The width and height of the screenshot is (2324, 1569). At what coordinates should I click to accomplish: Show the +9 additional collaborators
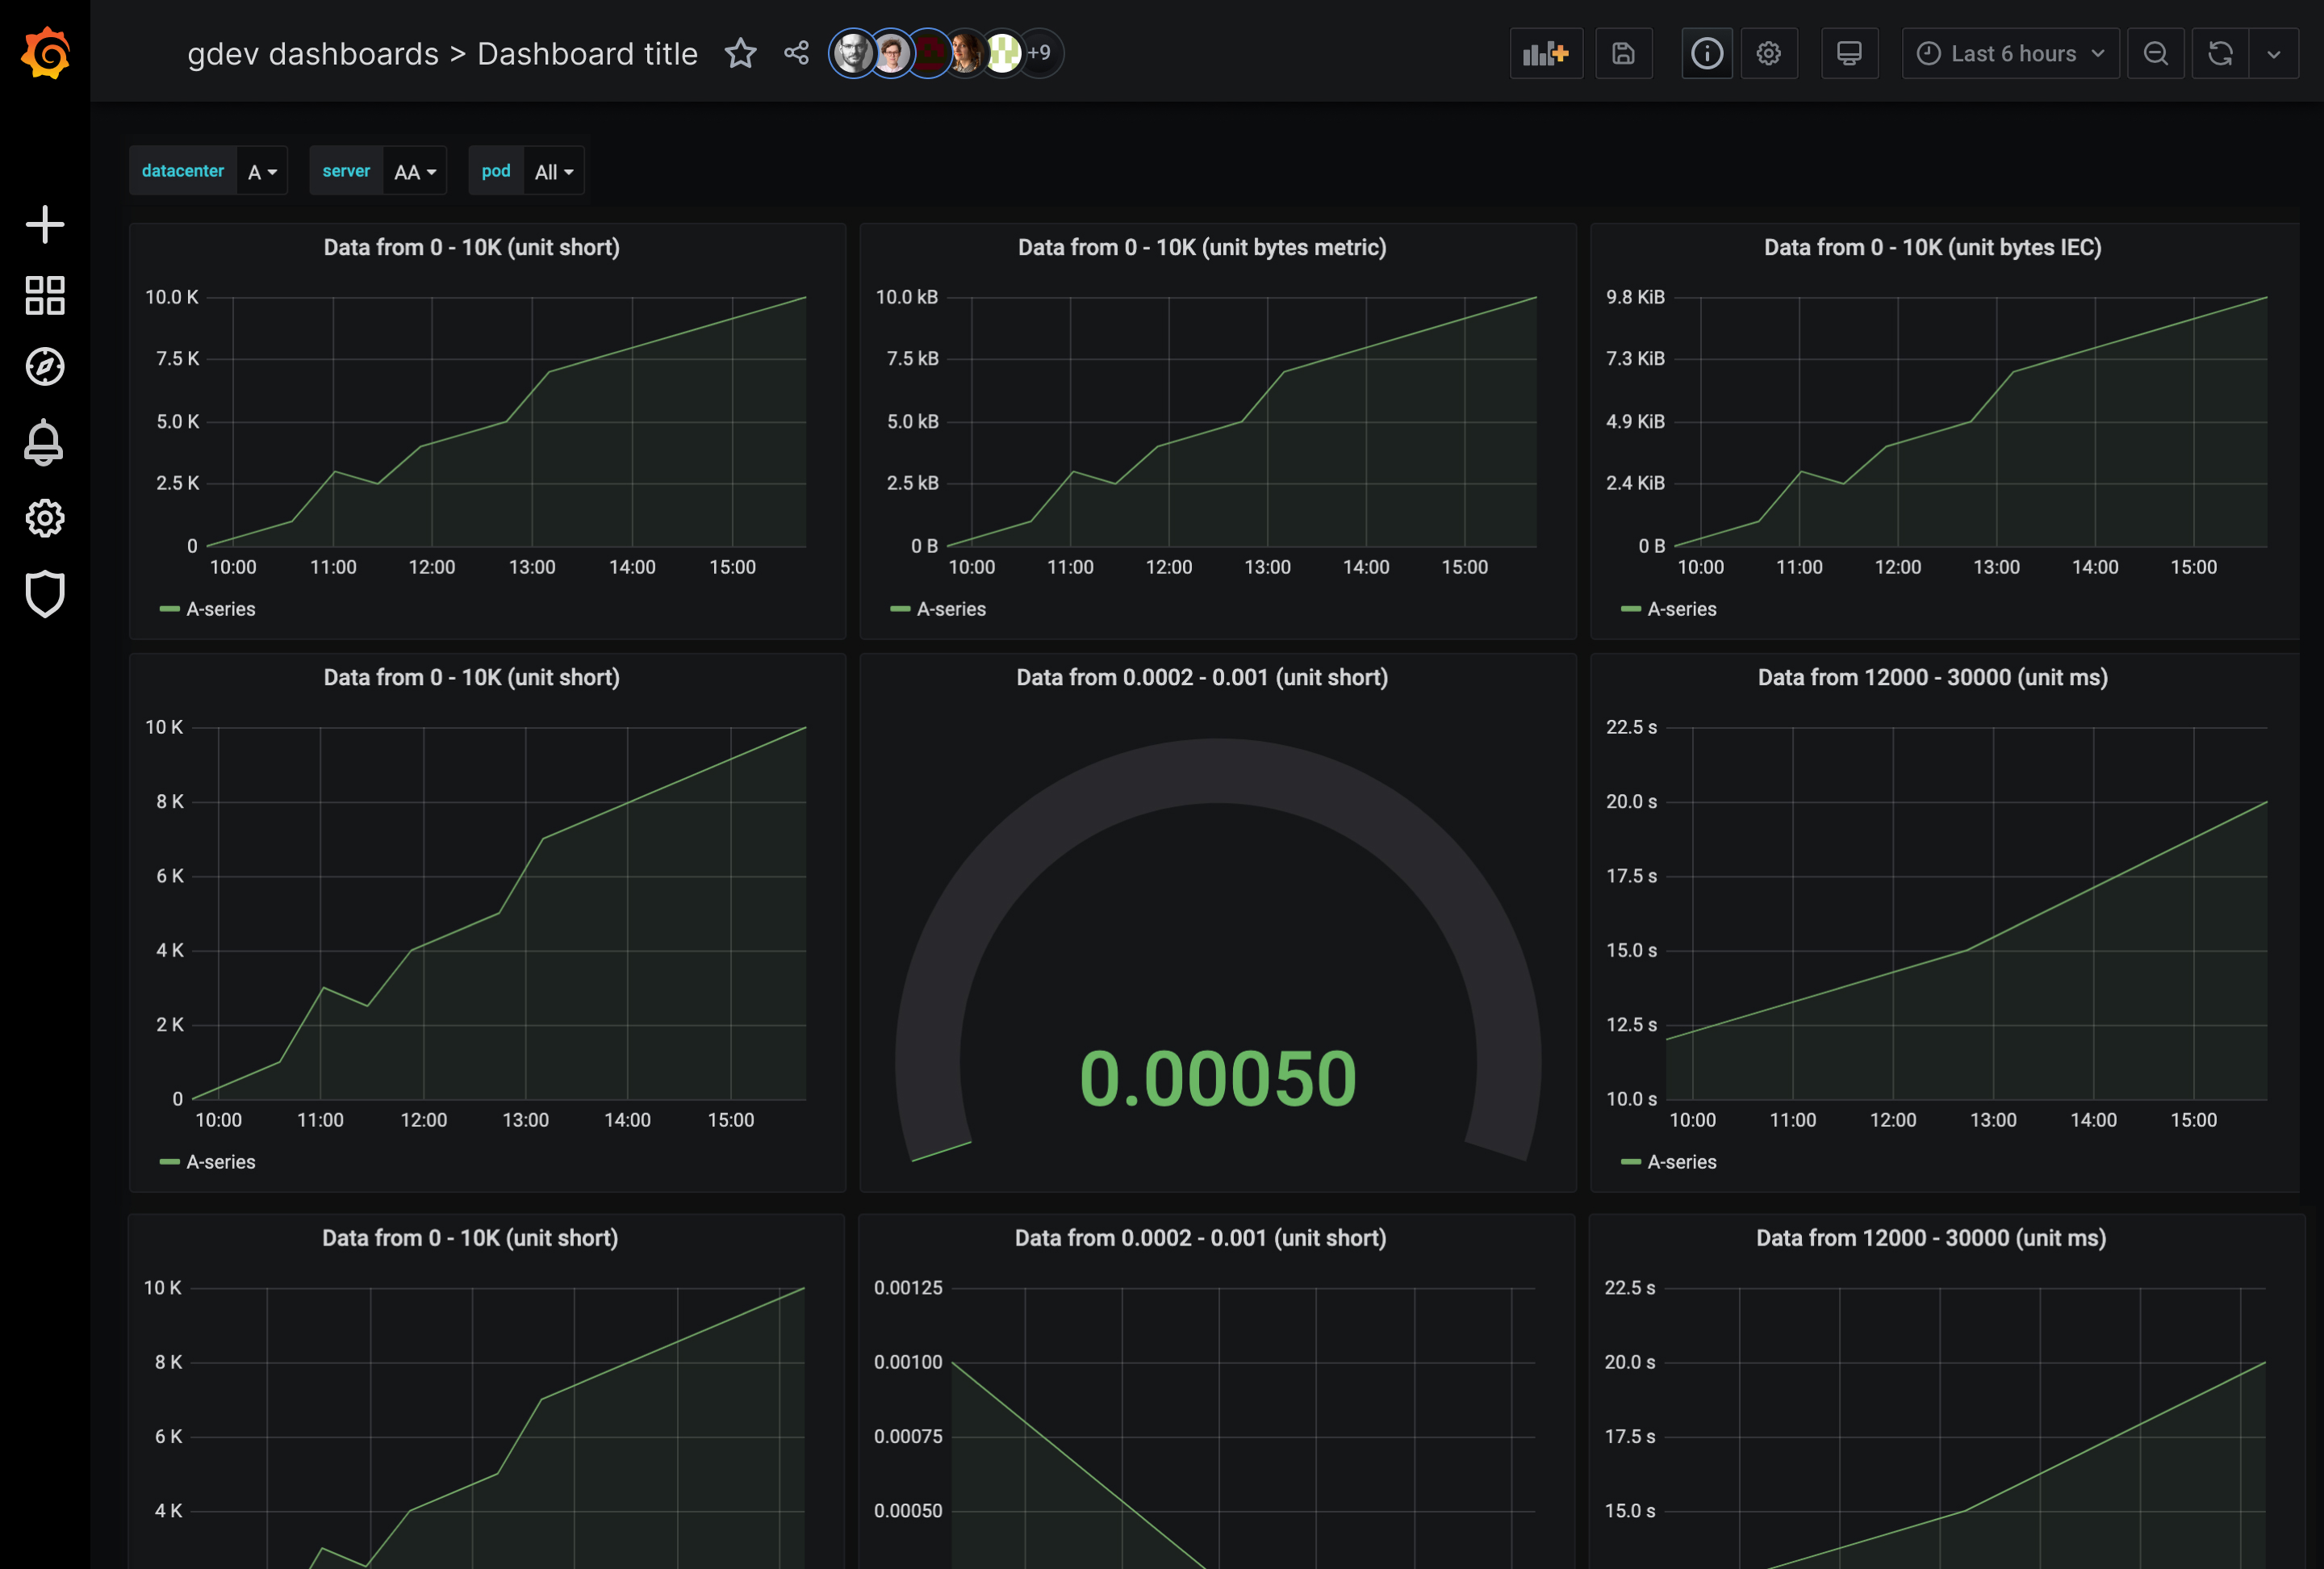(1040, 53)
